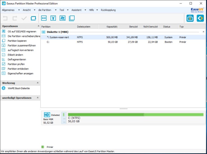Select the Merge partition toolbar icon
The height and width of the screenshot is (154, 207).
coord(53,18)
